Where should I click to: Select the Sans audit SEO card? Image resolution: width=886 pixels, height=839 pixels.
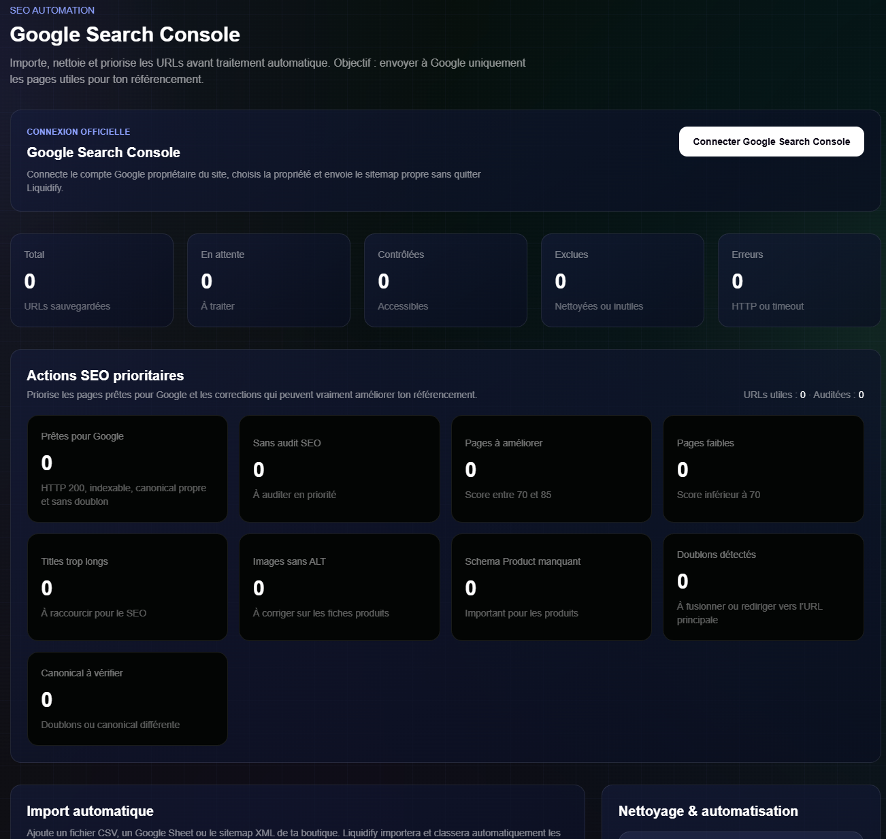(x=340, y=469)
